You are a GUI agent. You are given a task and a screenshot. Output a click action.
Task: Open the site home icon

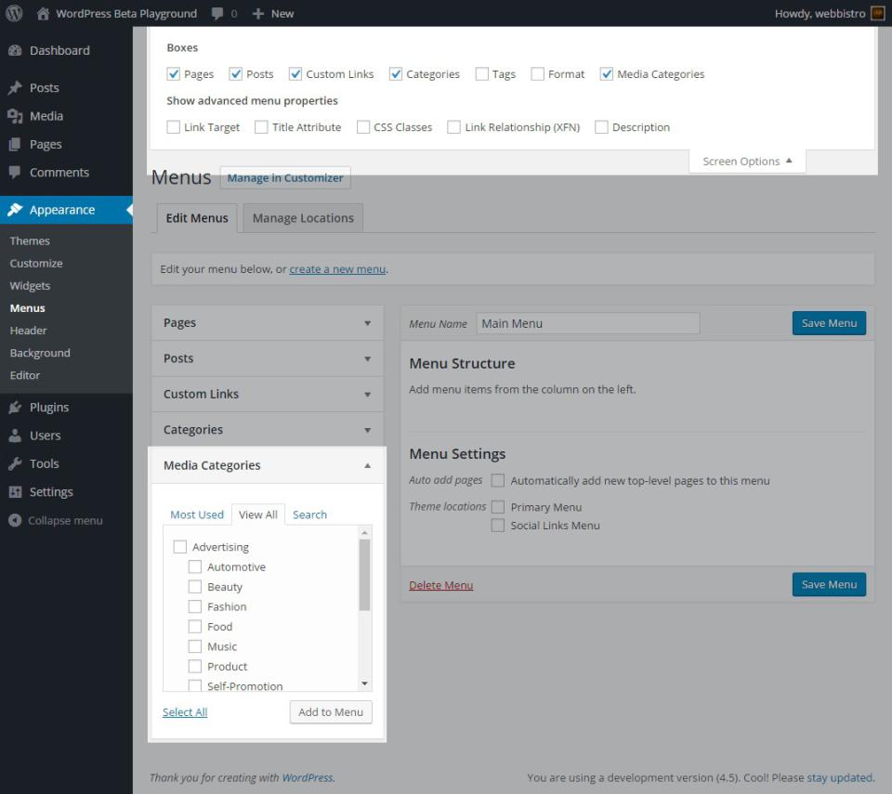(43, 13)
